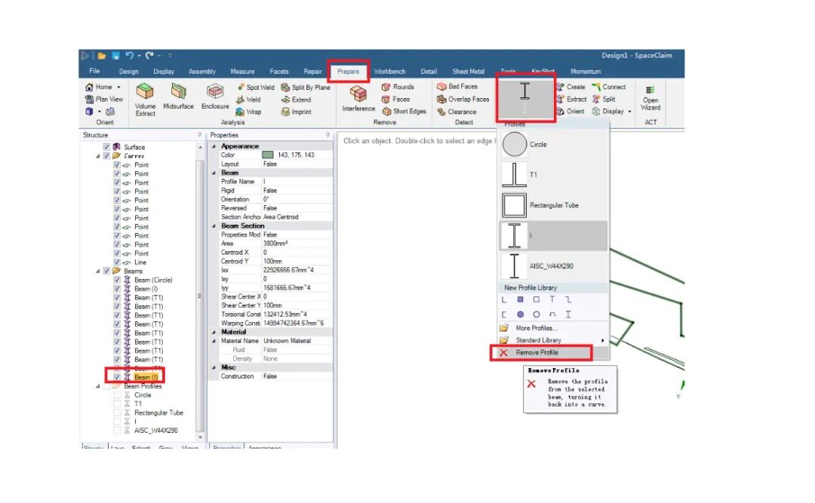The height and width of the screenshot is (503, 815).
Task: Open the Clearance detection tool
Action: pyautogui.click(x=457, y=111)
